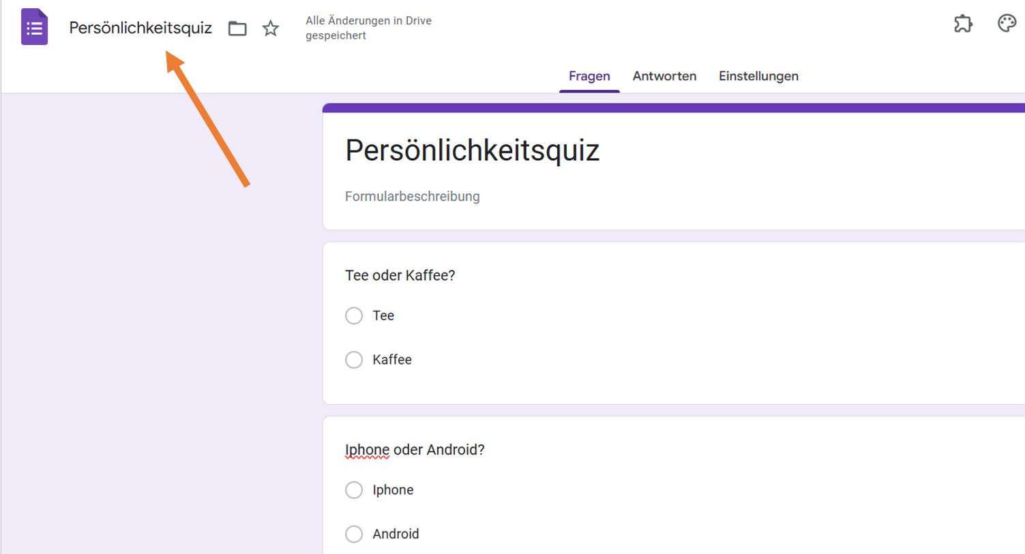Go to the Einstellungen tab

(758, 76)
